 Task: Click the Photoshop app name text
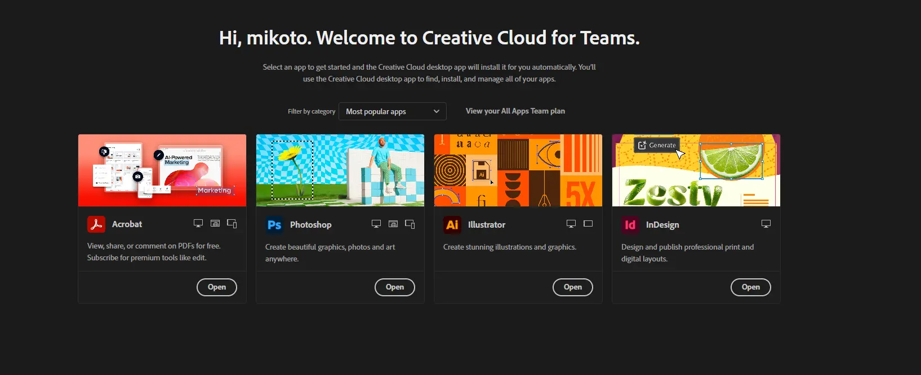(311, 224)
